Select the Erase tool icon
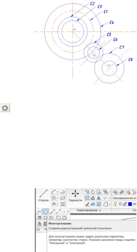The height and width of the screenshot is (252, 137). coord(87,204)
